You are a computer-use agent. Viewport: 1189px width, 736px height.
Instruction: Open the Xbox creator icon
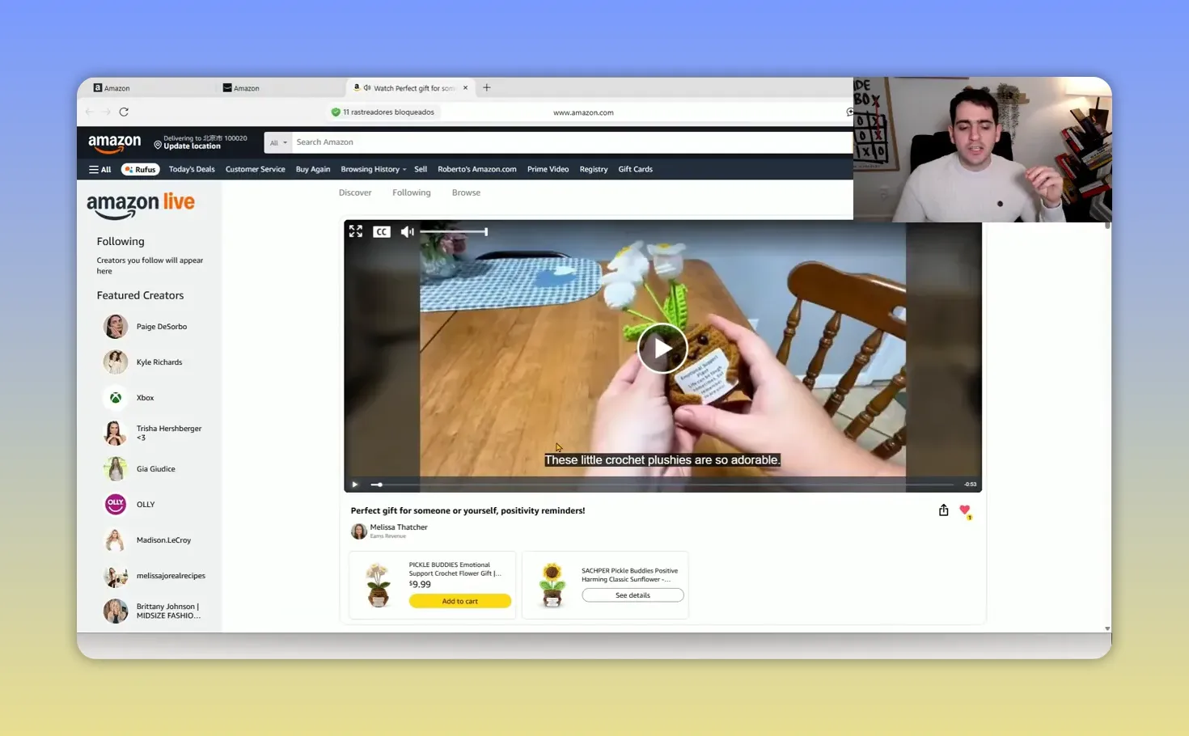[116, 398]
